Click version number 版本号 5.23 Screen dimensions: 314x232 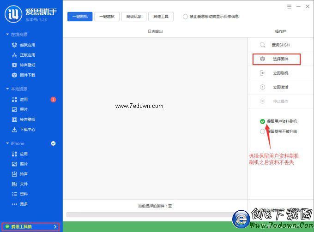click(36, 19)
